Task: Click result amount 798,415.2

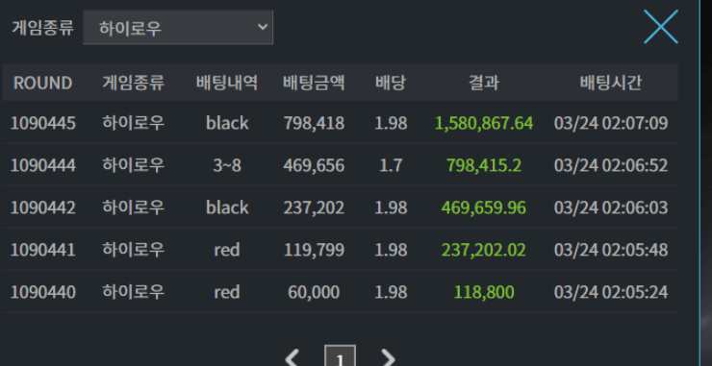Action: click(x=484, y=165)
